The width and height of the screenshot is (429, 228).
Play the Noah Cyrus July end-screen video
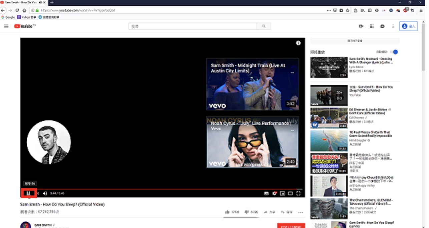(x=253, y=142)
